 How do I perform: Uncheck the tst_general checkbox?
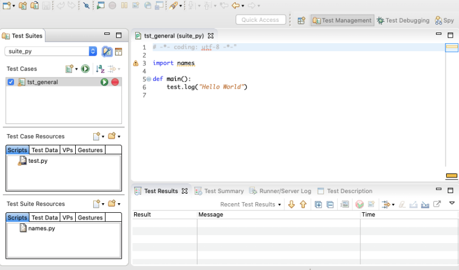click(x=11, y=82)
